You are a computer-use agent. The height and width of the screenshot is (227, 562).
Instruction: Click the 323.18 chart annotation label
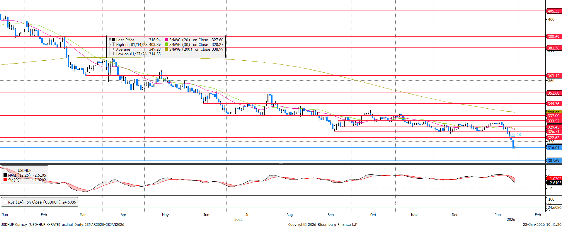515,135
